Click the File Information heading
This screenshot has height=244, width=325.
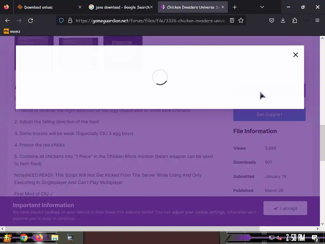pos(255,131)
